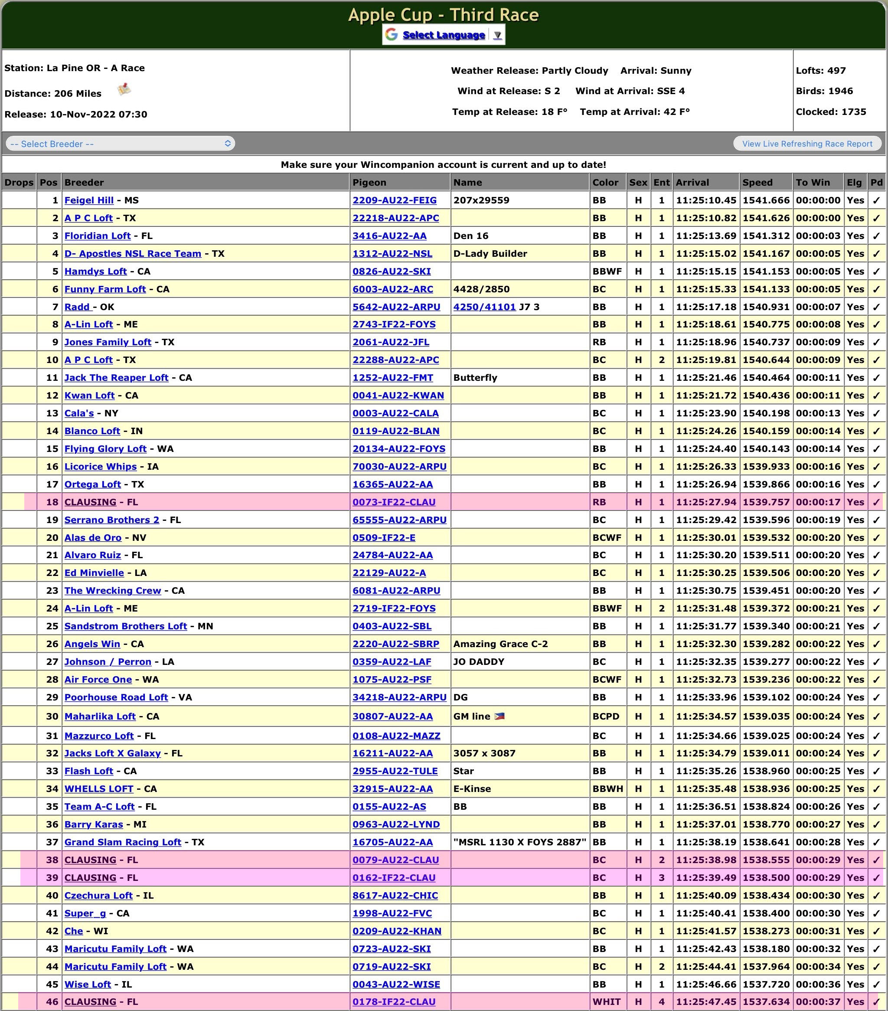Open the Select Language dropdown arrow
Image resolution: width=888 pixels, height=1011 pixels.
coord(497,35)
